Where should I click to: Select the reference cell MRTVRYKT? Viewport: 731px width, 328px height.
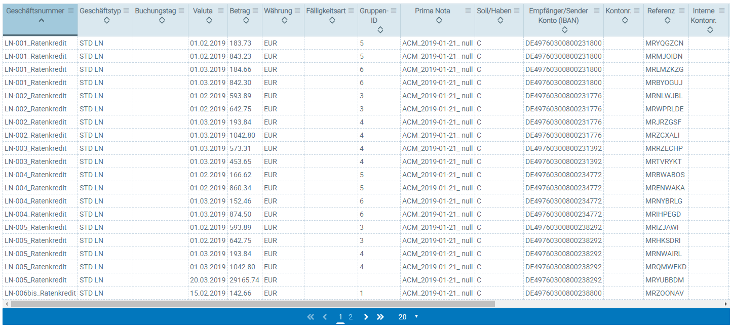coord(666,161)
